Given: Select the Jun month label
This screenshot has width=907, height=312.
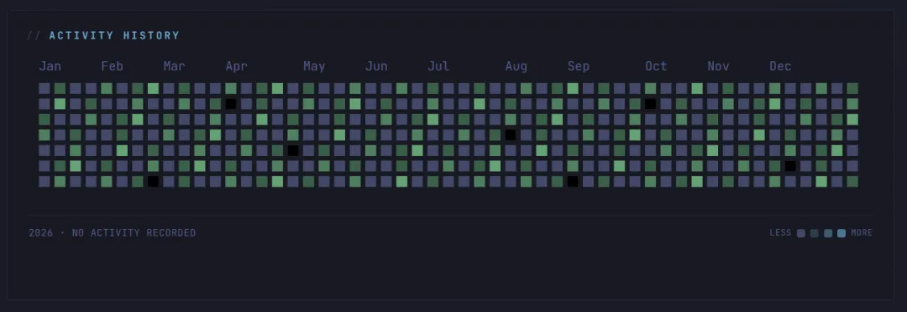Looking at the screenshot, I should click(x=376, y=66).
